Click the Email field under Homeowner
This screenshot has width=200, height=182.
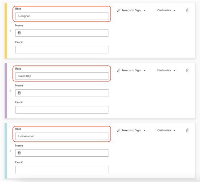coord(62,170)
